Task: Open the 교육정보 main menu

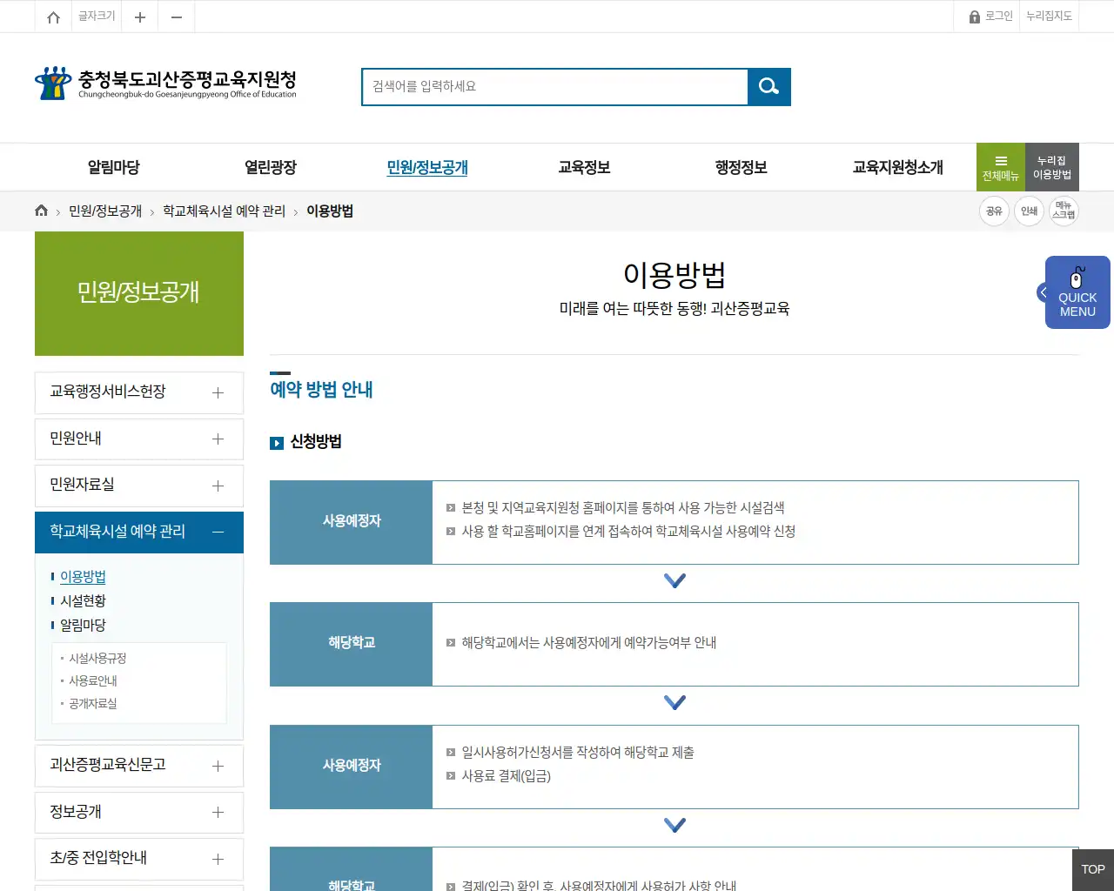Action: [584, 167]
